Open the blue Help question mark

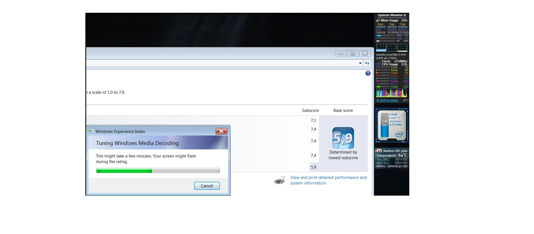click(368, 73)
